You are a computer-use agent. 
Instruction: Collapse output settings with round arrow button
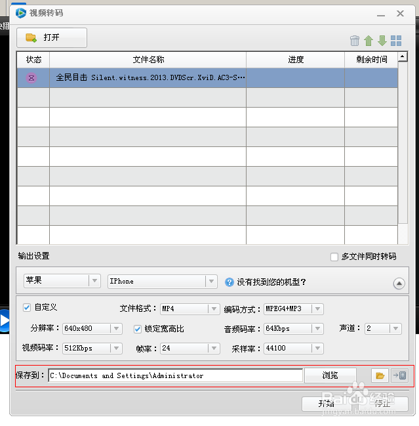click(x=399, y=284)
